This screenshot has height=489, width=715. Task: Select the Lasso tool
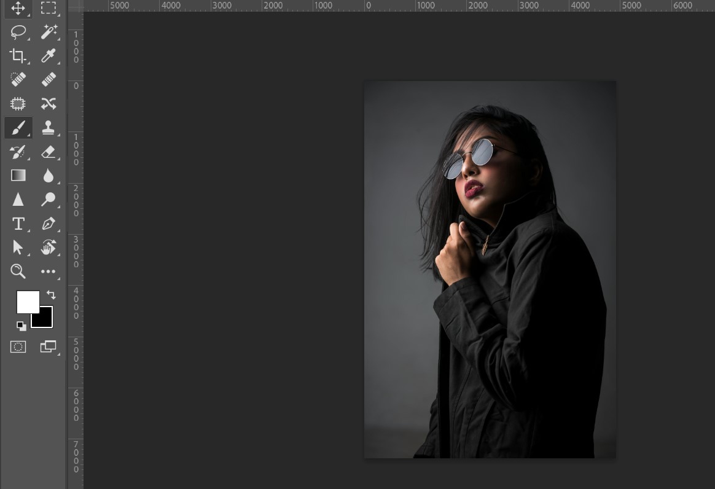coord(18,32)
